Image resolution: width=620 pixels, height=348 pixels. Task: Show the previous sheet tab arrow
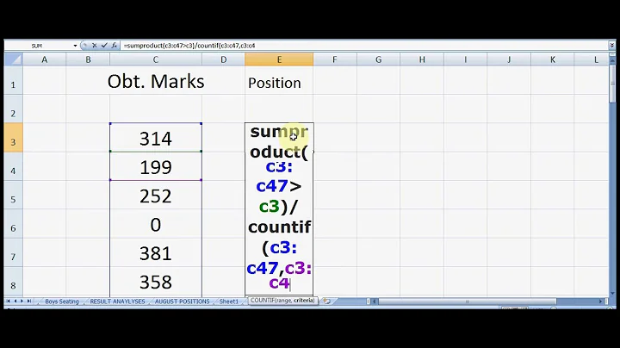click(x=15, y=301)
